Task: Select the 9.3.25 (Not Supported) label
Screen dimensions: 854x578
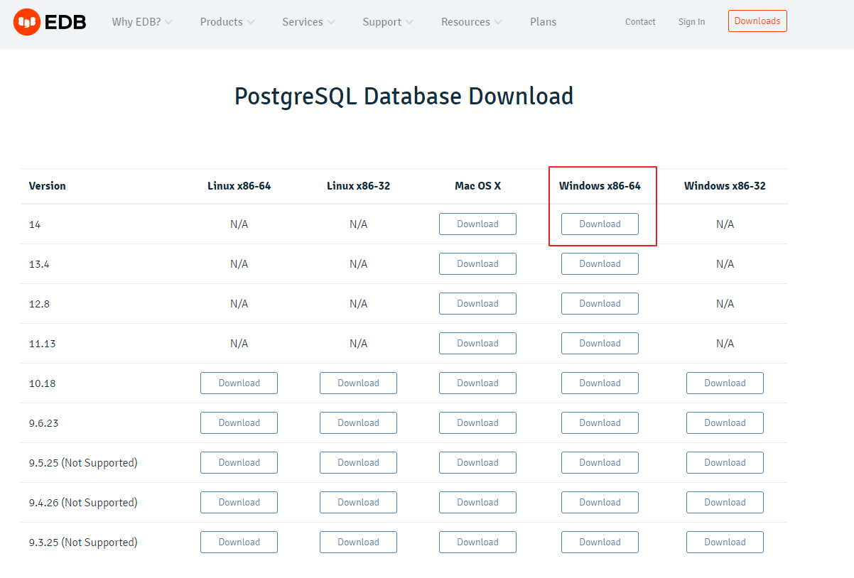Action: click(83, 542)
